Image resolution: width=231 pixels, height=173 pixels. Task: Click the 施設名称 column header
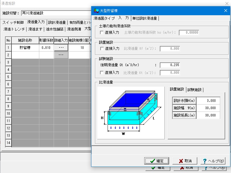[x=25, y=40]
